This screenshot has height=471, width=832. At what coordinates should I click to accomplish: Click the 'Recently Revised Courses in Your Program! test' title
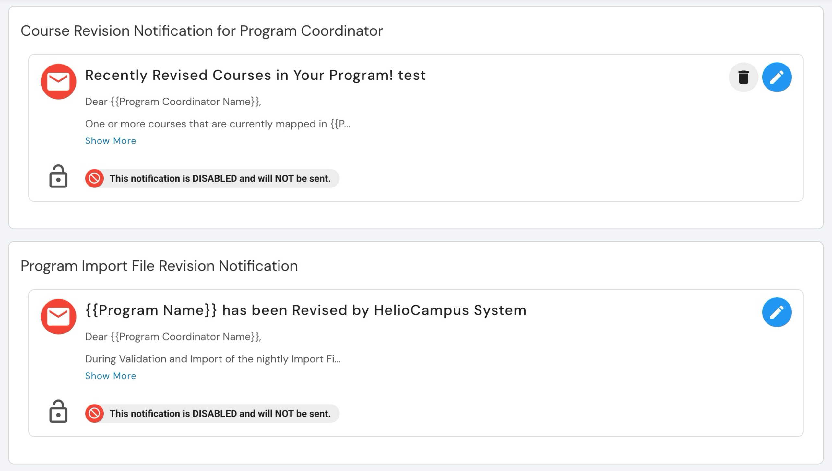255,75
